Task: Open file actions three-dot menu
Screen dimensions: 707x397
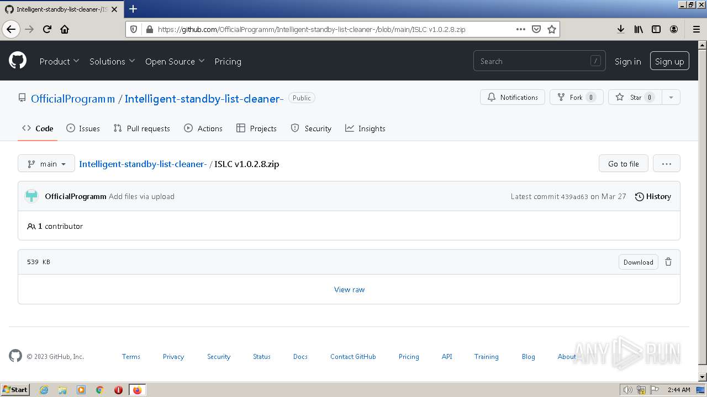Action: click(x=667, y=164)
